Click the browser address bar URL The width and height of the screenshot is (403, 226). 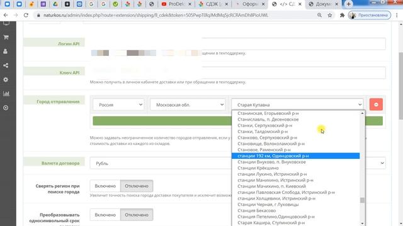pyautogui.click(x=156, y=15)
